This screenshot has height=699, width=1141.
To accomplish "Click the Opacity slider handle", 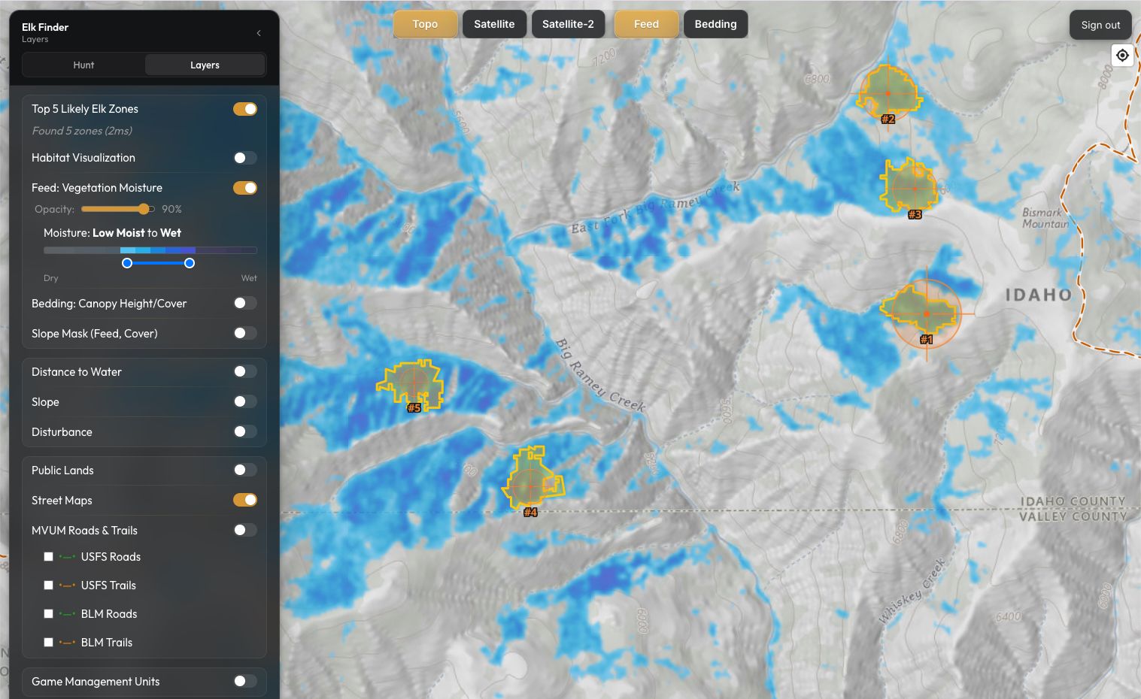I will [144, 209].
